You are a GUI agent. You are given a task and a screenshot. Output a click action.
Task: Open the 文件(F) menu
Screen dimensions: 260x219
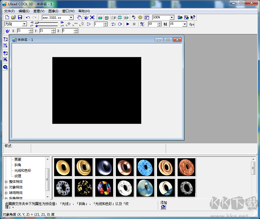pyautogui.click(x=10, y=11)
